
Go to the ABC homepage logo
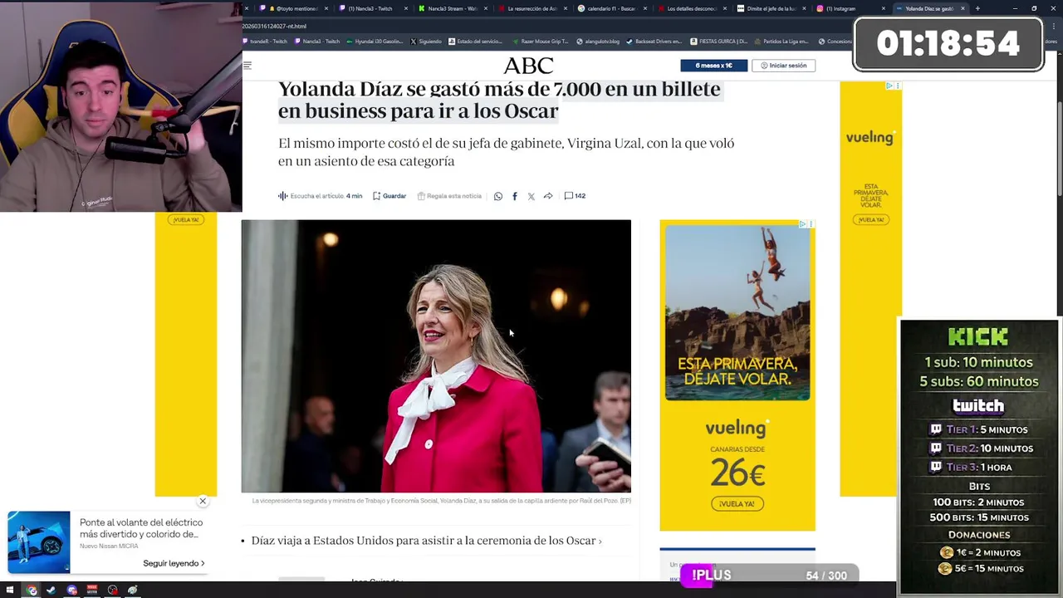click(x=528, y=66)
